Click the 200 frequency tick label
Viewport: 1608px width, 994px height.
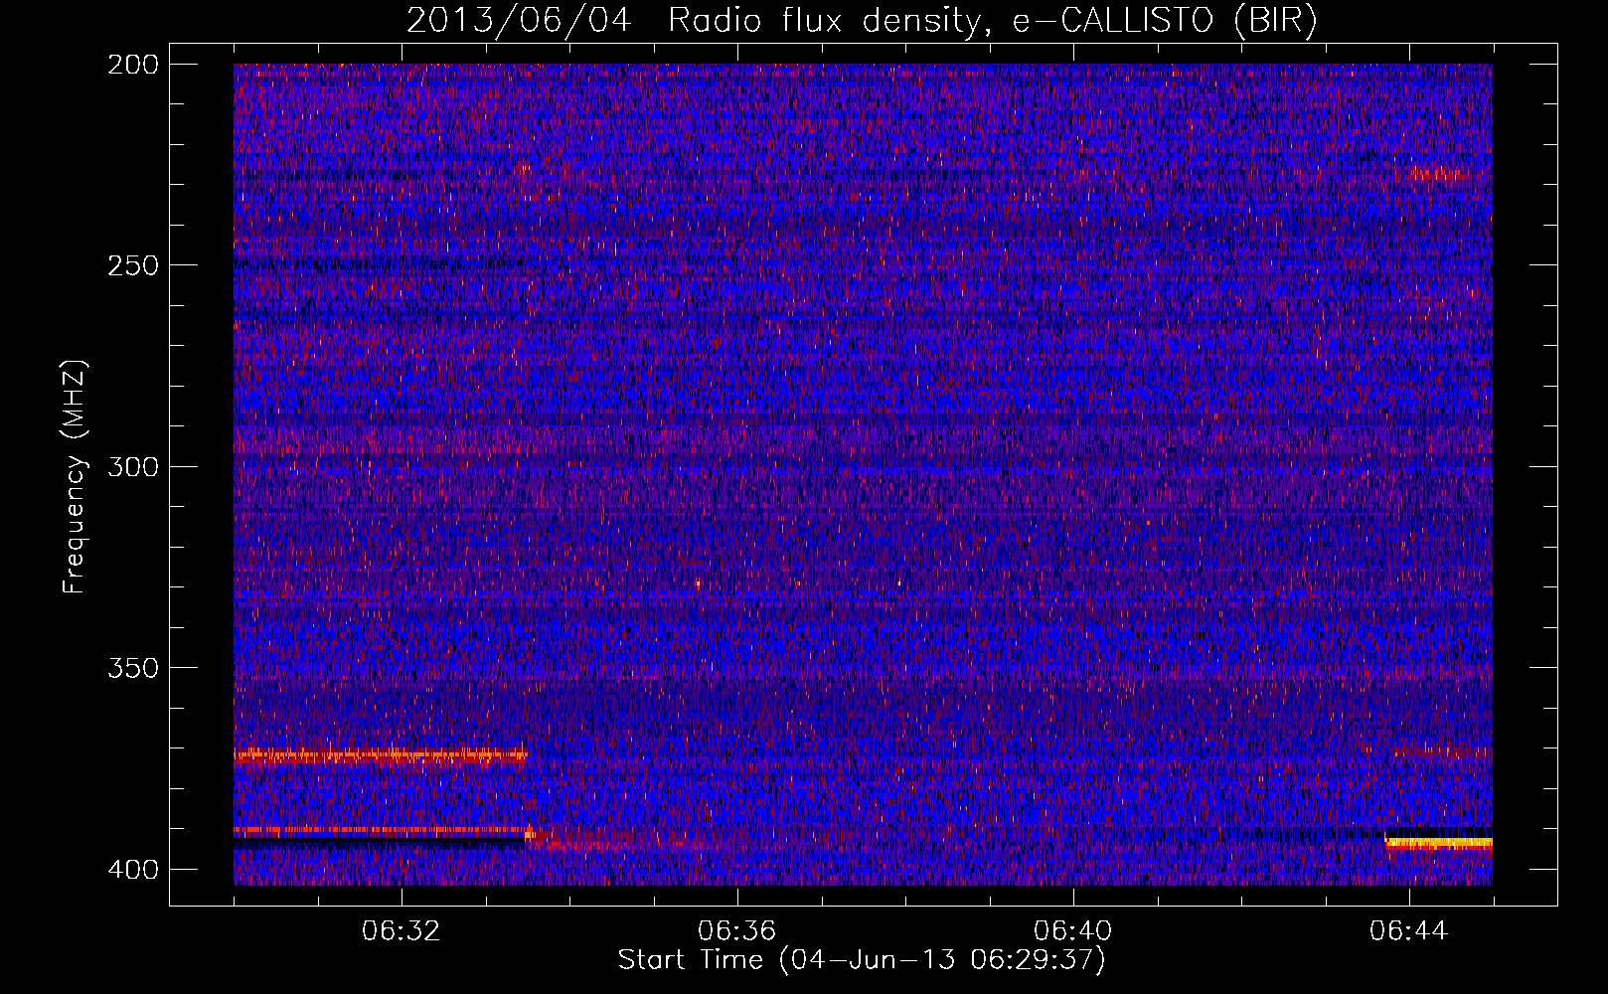tap(132, 65)
